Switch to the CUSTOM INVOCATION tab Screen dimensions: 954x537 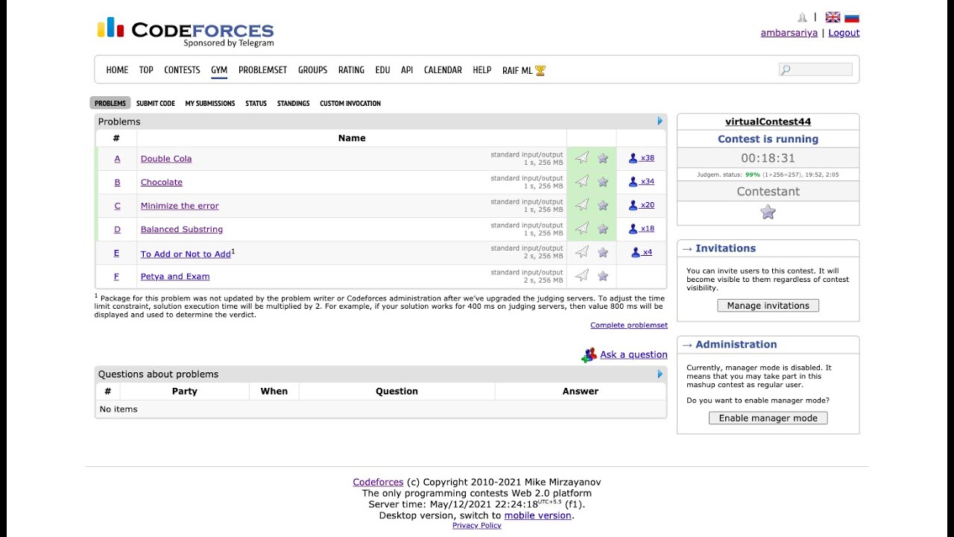pyautogui.click(x=350, y=103)
